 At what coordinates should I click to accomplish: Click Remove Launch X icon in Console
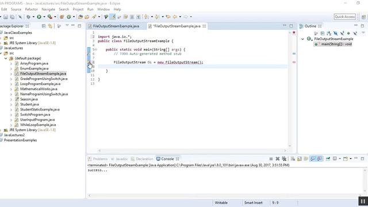pos(277,159)
